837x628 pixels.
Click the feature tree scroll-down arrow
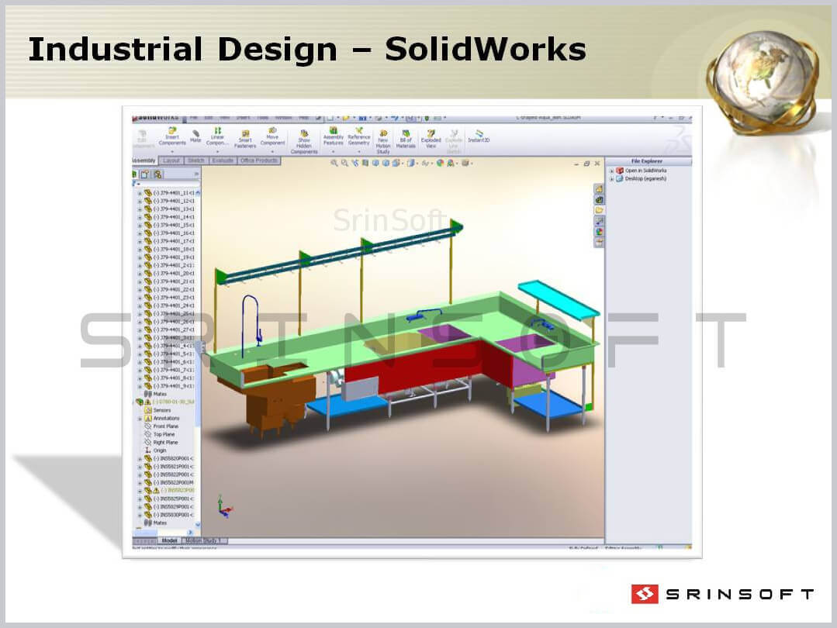198,525
